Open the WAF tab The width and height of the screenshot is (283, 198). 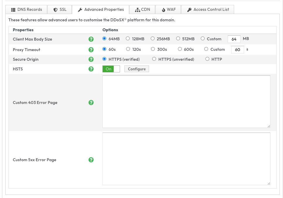click(x=169, y=10)
